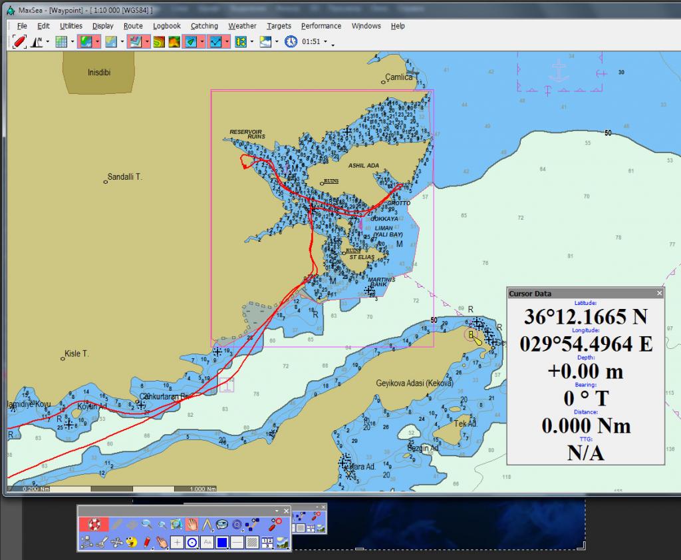
Task: Toggle the track display button
Action: pyautogui.click(x=215, y=41)
